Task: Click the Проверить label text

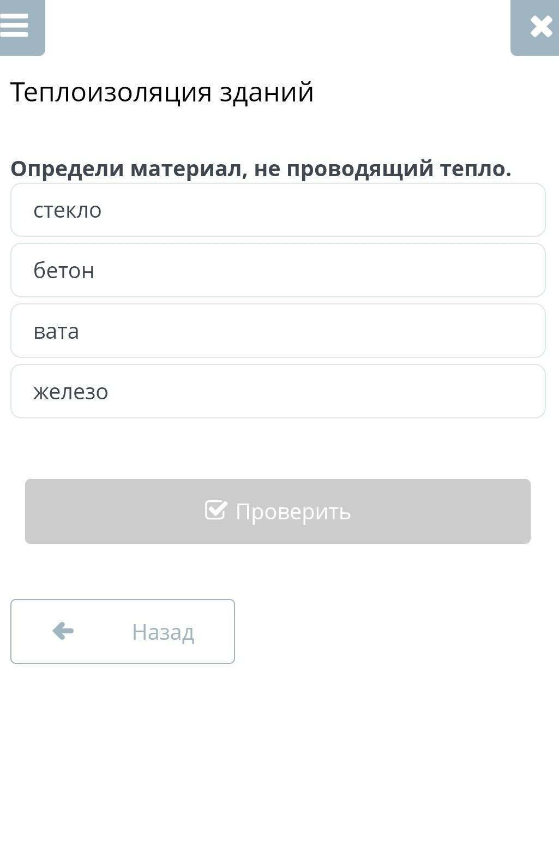Action: pyautogui.click(x=293, y=512)
